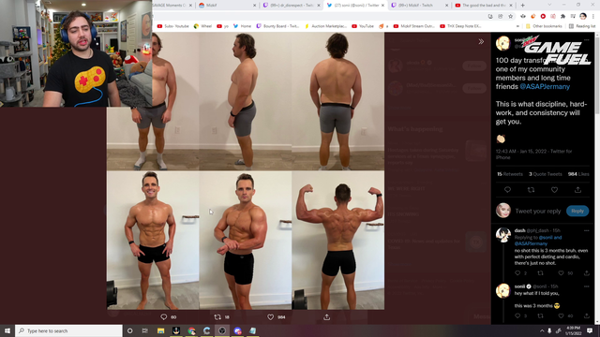Open the Reading list
The image size is (600, 337).
tap(582, 26)
